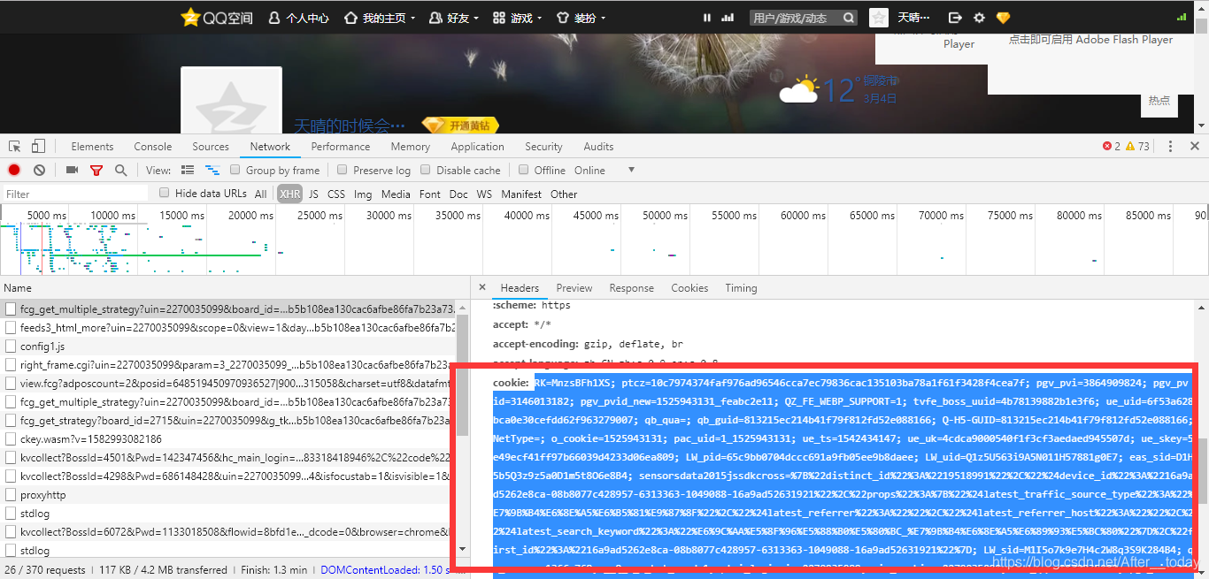
Task: Enable the Group by frame checkbox
Action: pyautogui.click(x=235, y=170)
